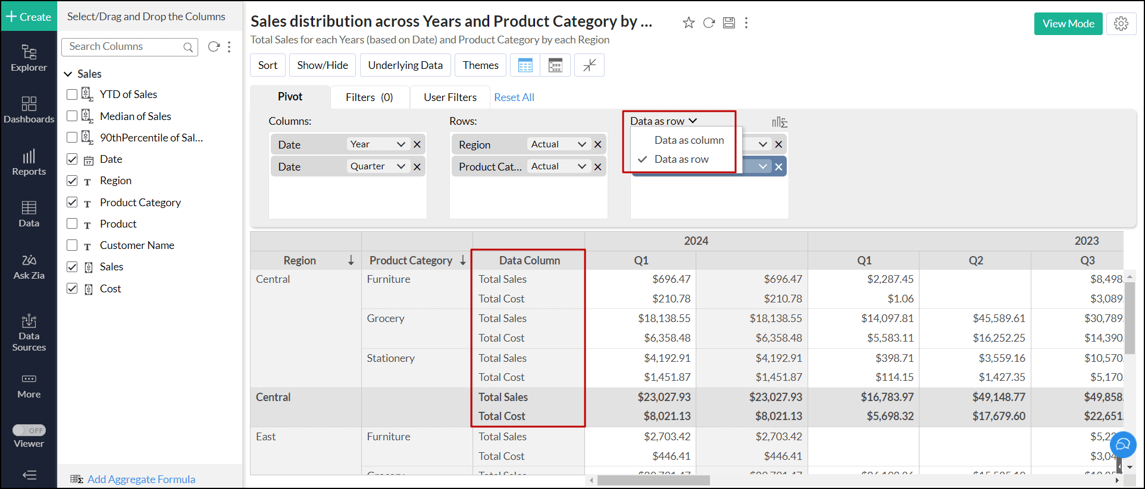The height and width of the screenshot is (489, 1145).
Task: Mark report as favorite with star icon
Action: tap(689, 23)
